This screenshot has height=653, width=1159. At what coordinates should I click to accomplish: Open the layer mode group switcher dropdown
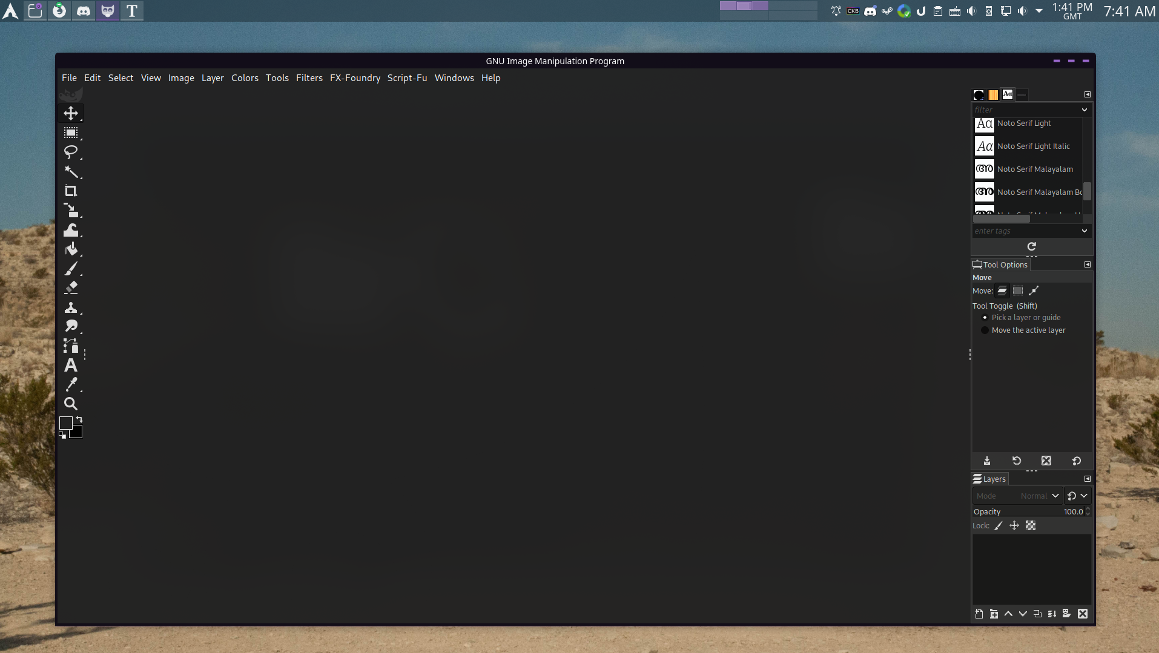click(1077, 496)
